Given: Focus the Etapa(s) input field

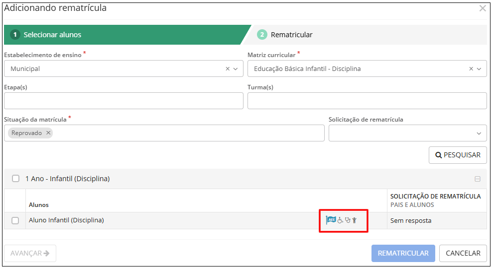Looking at the screenshot, I should click(123, 101).
